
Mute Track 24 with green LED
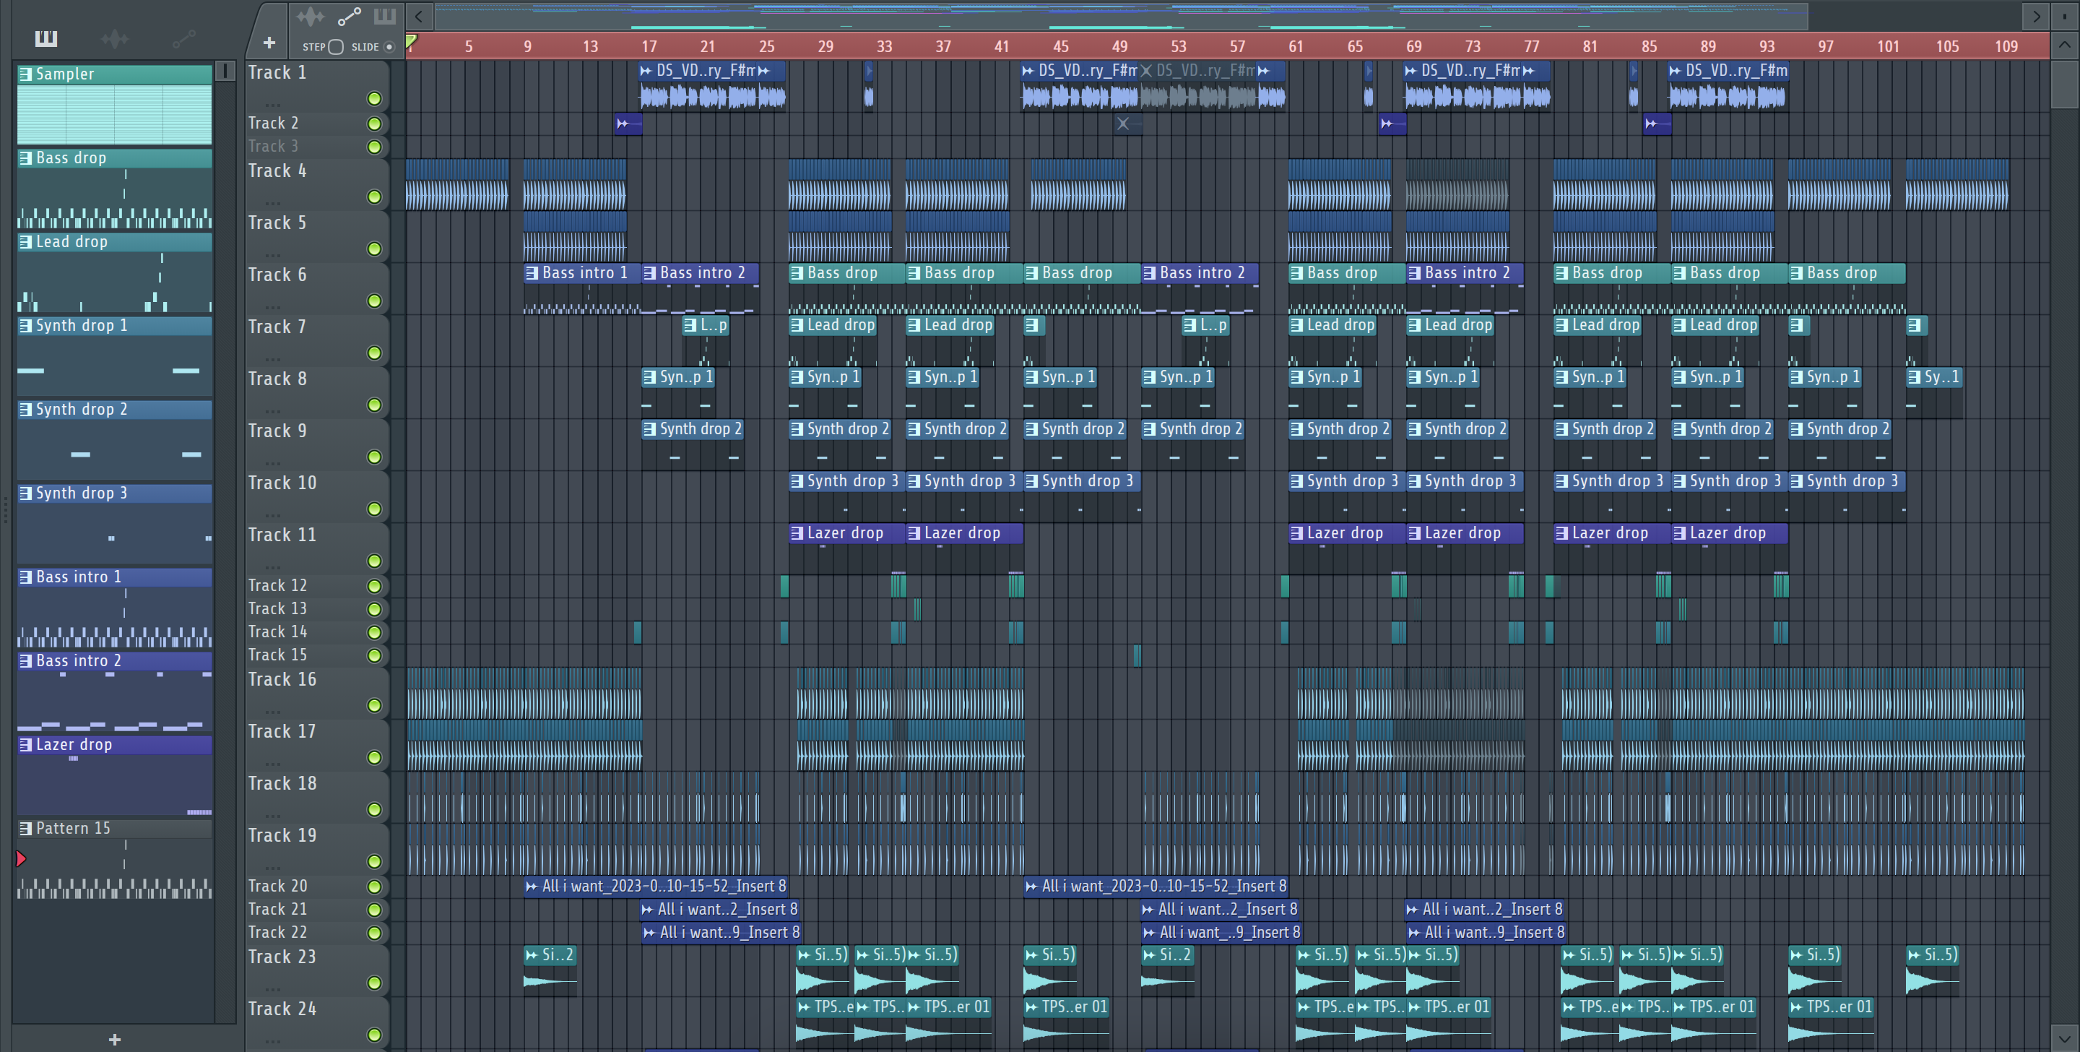tap(374, 1035)
